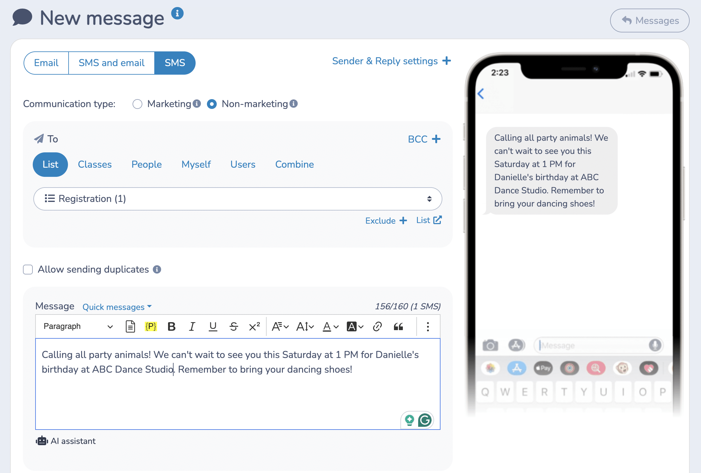Select the Combine recipient tab

(294, 165)
